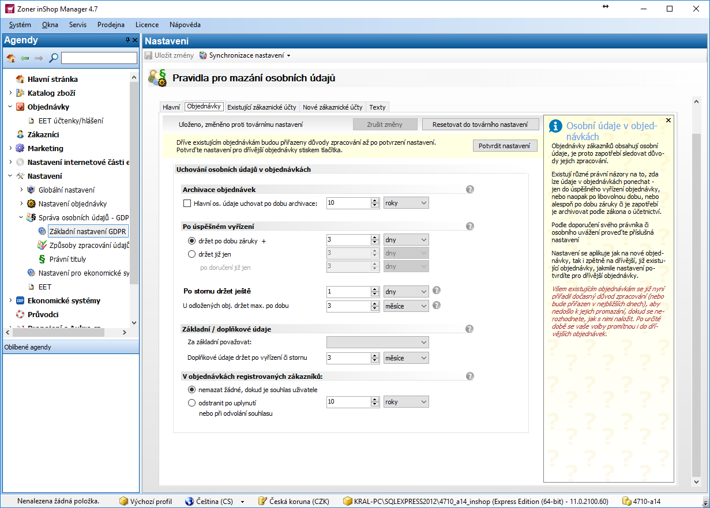Open Synchronizace nastavení toolbar item

(x=245, y=55)
